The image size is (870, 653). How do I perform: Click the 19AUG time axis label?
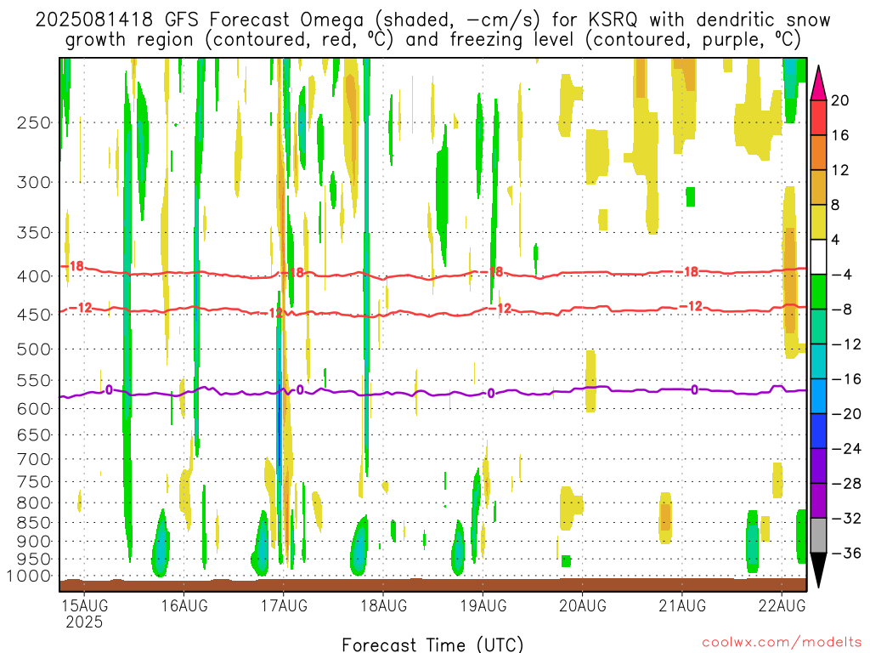[x=483, y=605]
